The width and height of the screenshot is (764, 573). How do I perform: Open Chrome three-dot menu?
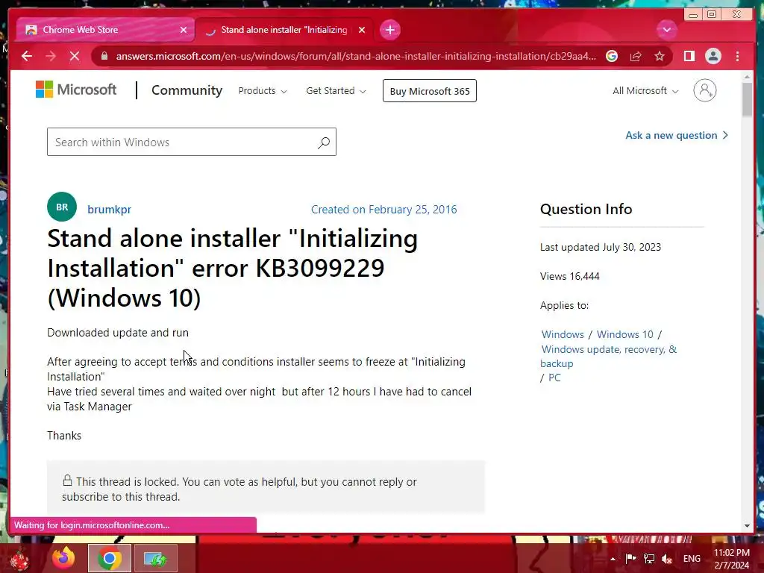pos(737,56)
